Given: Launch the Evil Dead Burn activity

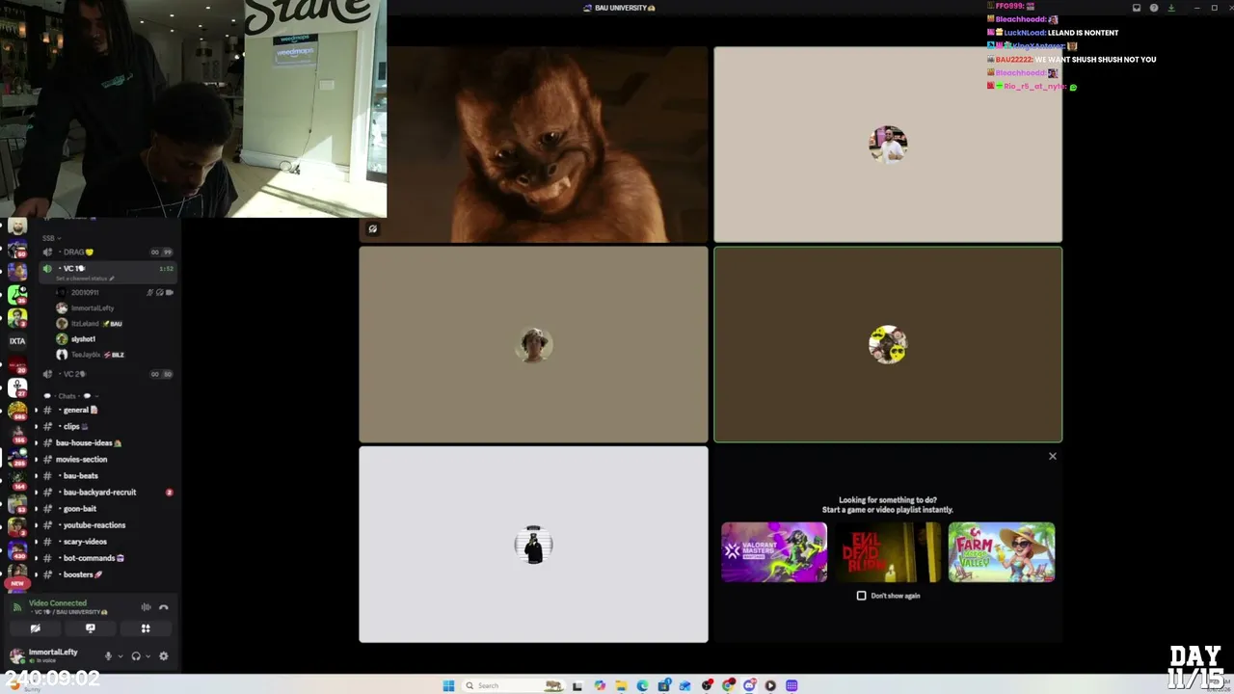Looking at the screenshot, I should point(888,552).
